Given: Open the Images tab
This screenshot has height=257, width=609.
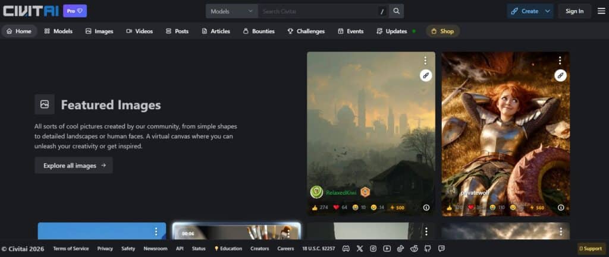Looking at the screenshot, I should coord(99,31).
